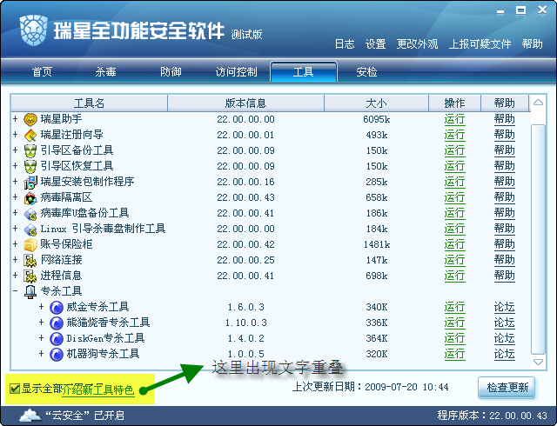Expand the 进程信息 row
557x426 pixels.
click(x=16, y=275)
